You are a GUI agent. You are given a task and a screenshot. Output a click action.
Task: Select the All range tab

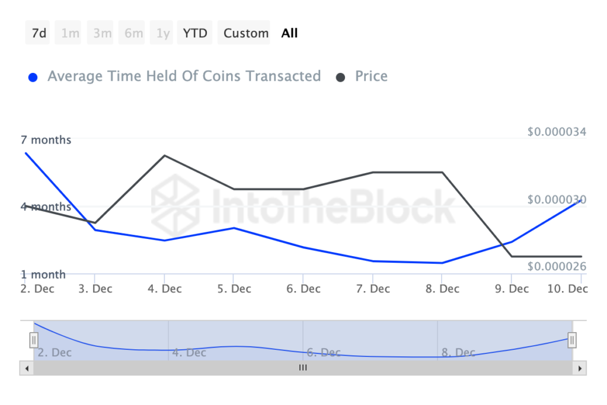[290, 33]
